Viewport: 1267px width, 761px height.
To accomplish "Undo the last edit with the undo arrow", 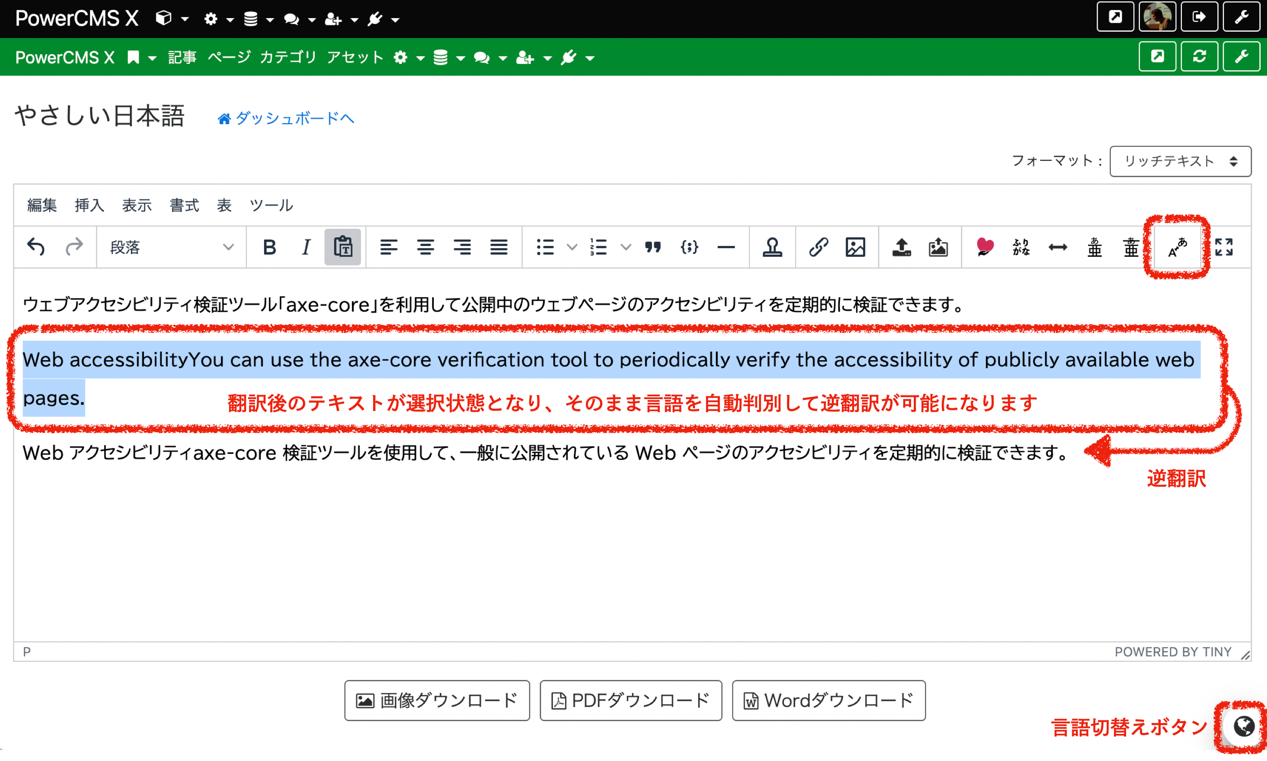I will point(35,247).
